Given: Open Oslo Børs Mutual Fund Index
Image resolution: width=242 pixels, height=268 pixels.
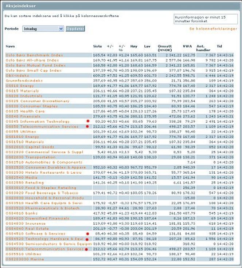Looking at the screenshot, I should pos(36,65).
